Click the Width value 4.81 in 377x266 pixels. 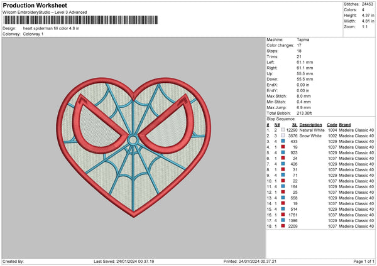point(368,21)
